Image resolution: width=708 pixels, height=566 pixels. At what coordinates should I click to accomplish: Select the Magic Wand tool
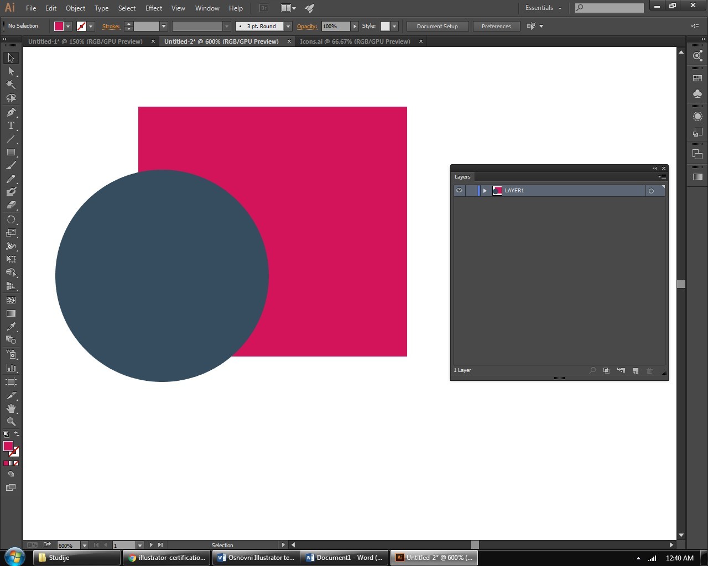click(x=11, y=85)
